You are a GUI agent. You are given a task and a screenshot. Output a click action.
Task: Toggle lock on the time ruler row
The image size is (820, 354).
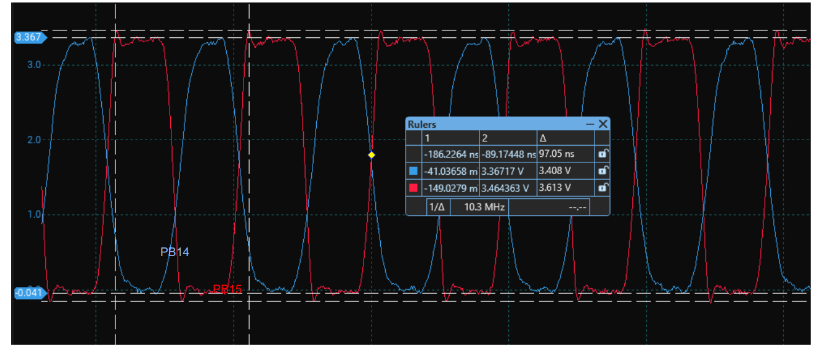point(602,154)
